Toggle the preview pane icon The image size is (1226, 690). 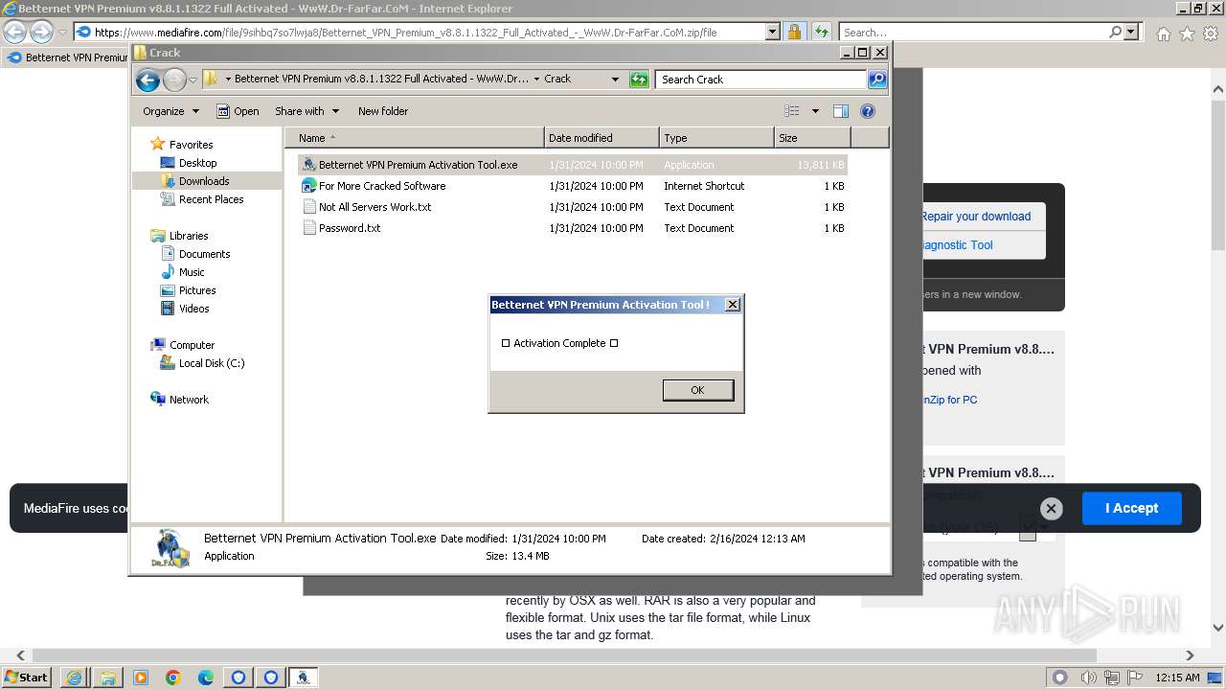(x=841, y=111)
